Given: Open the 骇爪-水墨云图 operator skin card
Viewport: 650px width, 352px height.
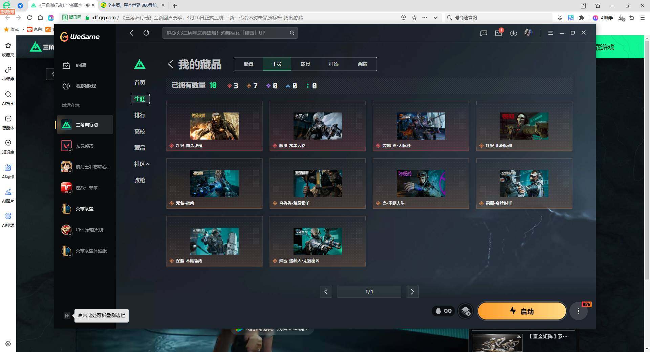Looking at the screenshot, I should (x=318, y=126).
